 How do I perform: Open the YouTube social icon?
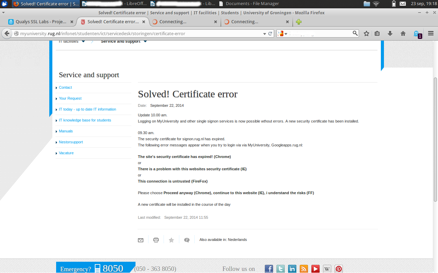tap(315, 269)
